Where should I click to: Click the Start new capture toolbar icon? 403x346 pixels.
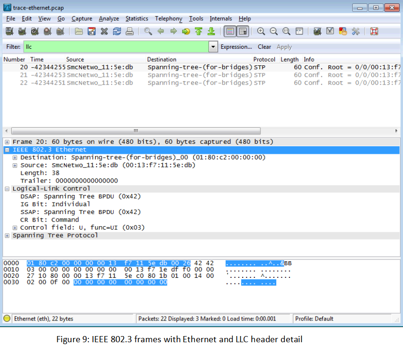35,31
